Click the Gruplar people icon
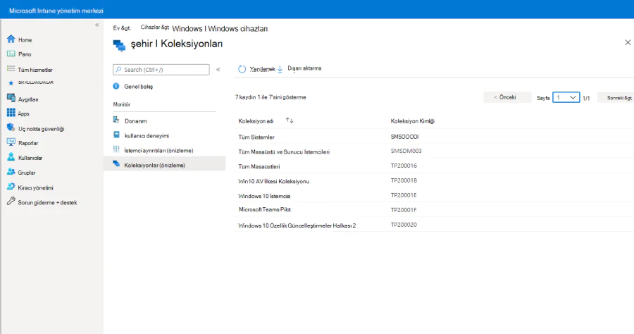Viewport: 634px width, 334px height. 11,172
